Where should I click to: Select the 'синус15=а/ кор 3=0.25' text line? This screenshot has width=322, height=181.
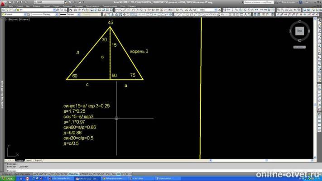[x=87, y=106]
